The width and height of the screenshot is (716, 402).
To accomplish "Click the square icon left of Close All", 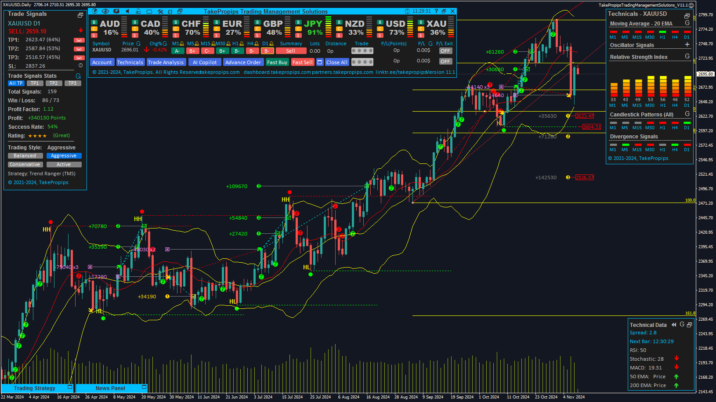I will click(320, 62).
